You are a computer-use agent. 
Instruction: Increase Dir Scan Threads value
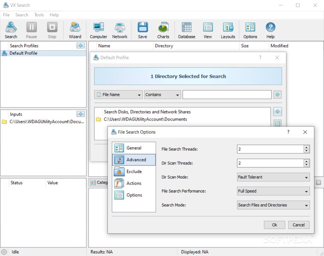coord(306,161)
